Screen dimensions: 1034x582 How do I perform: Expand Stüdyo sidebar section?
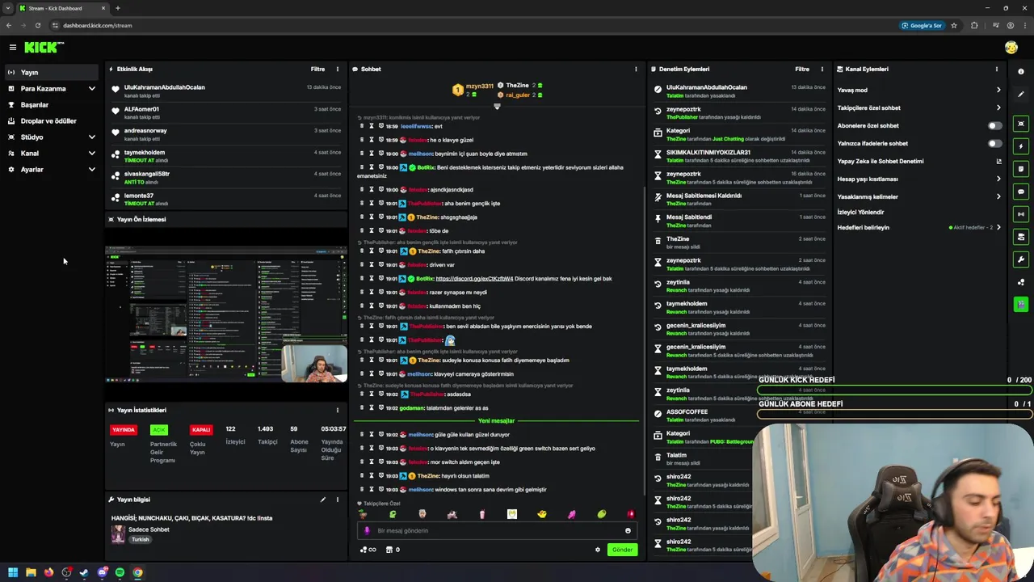[x=52, y=137]
